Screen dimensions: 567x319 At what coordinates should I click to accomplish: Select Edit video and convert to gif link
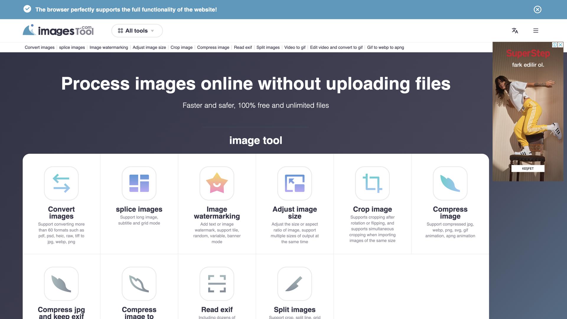pyautogui.click(x=336, y=47)
